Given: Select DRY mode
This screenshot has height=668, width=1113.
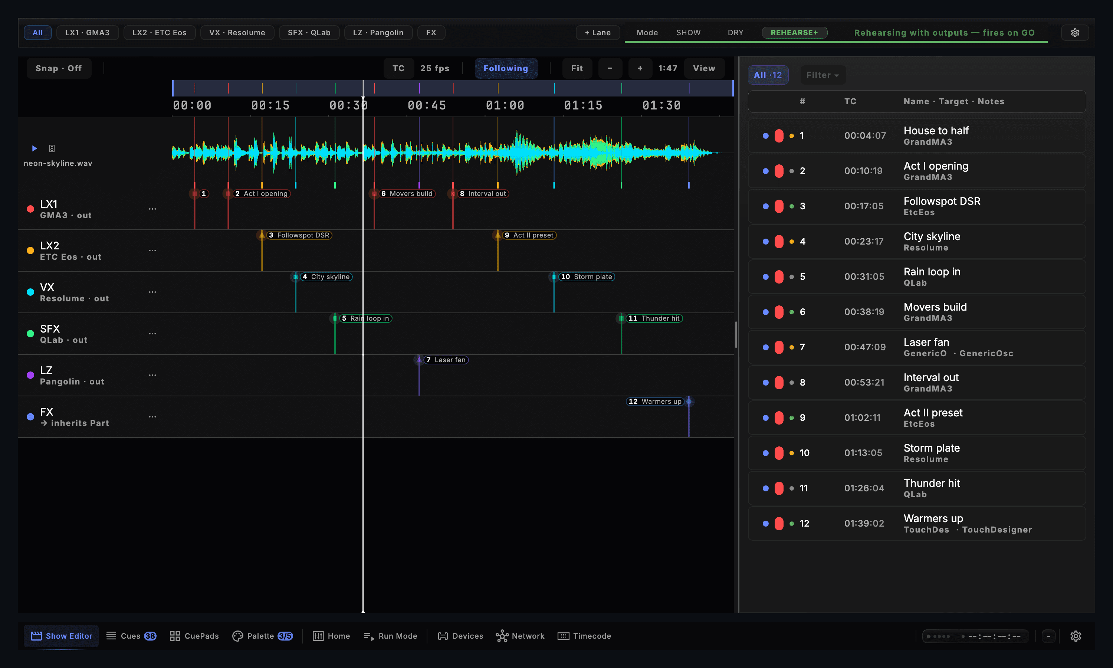Looking at the screenshot, I should click(x=736, y=32).
